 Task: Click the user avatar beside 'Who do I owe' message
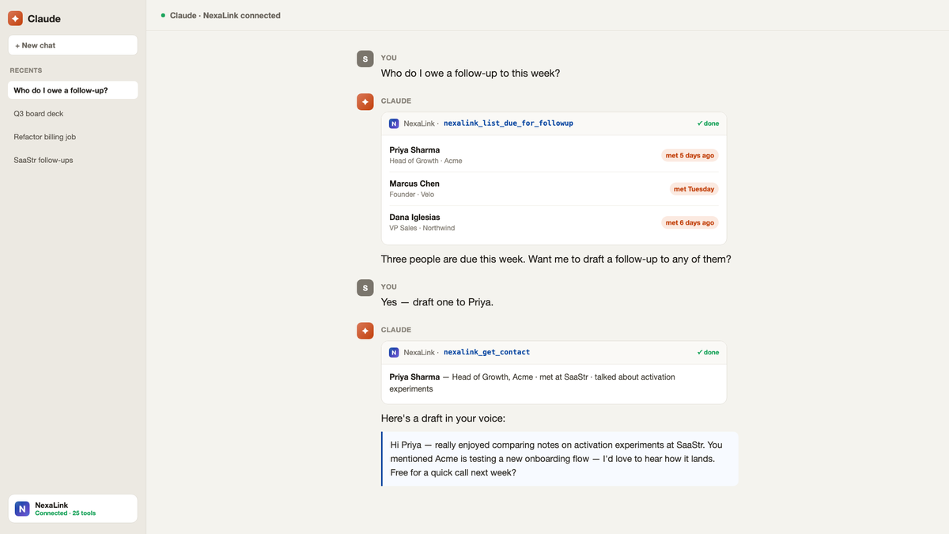click(365, 59)
